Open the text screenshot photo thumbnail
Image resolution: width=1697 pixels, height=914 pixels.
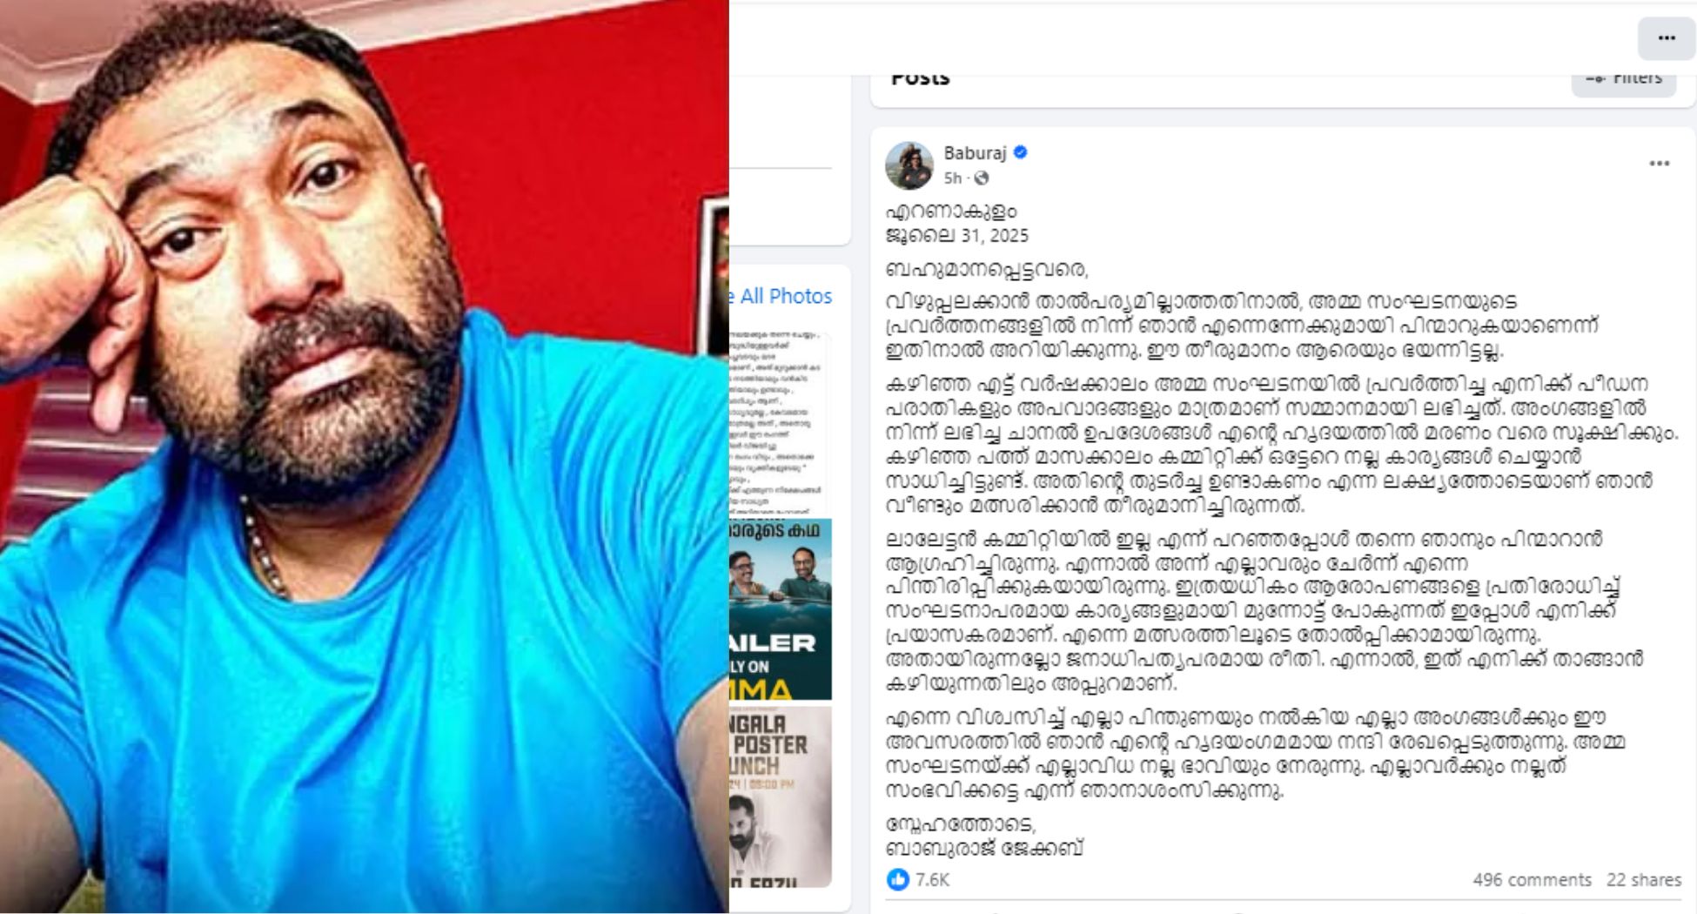point(781,423)
